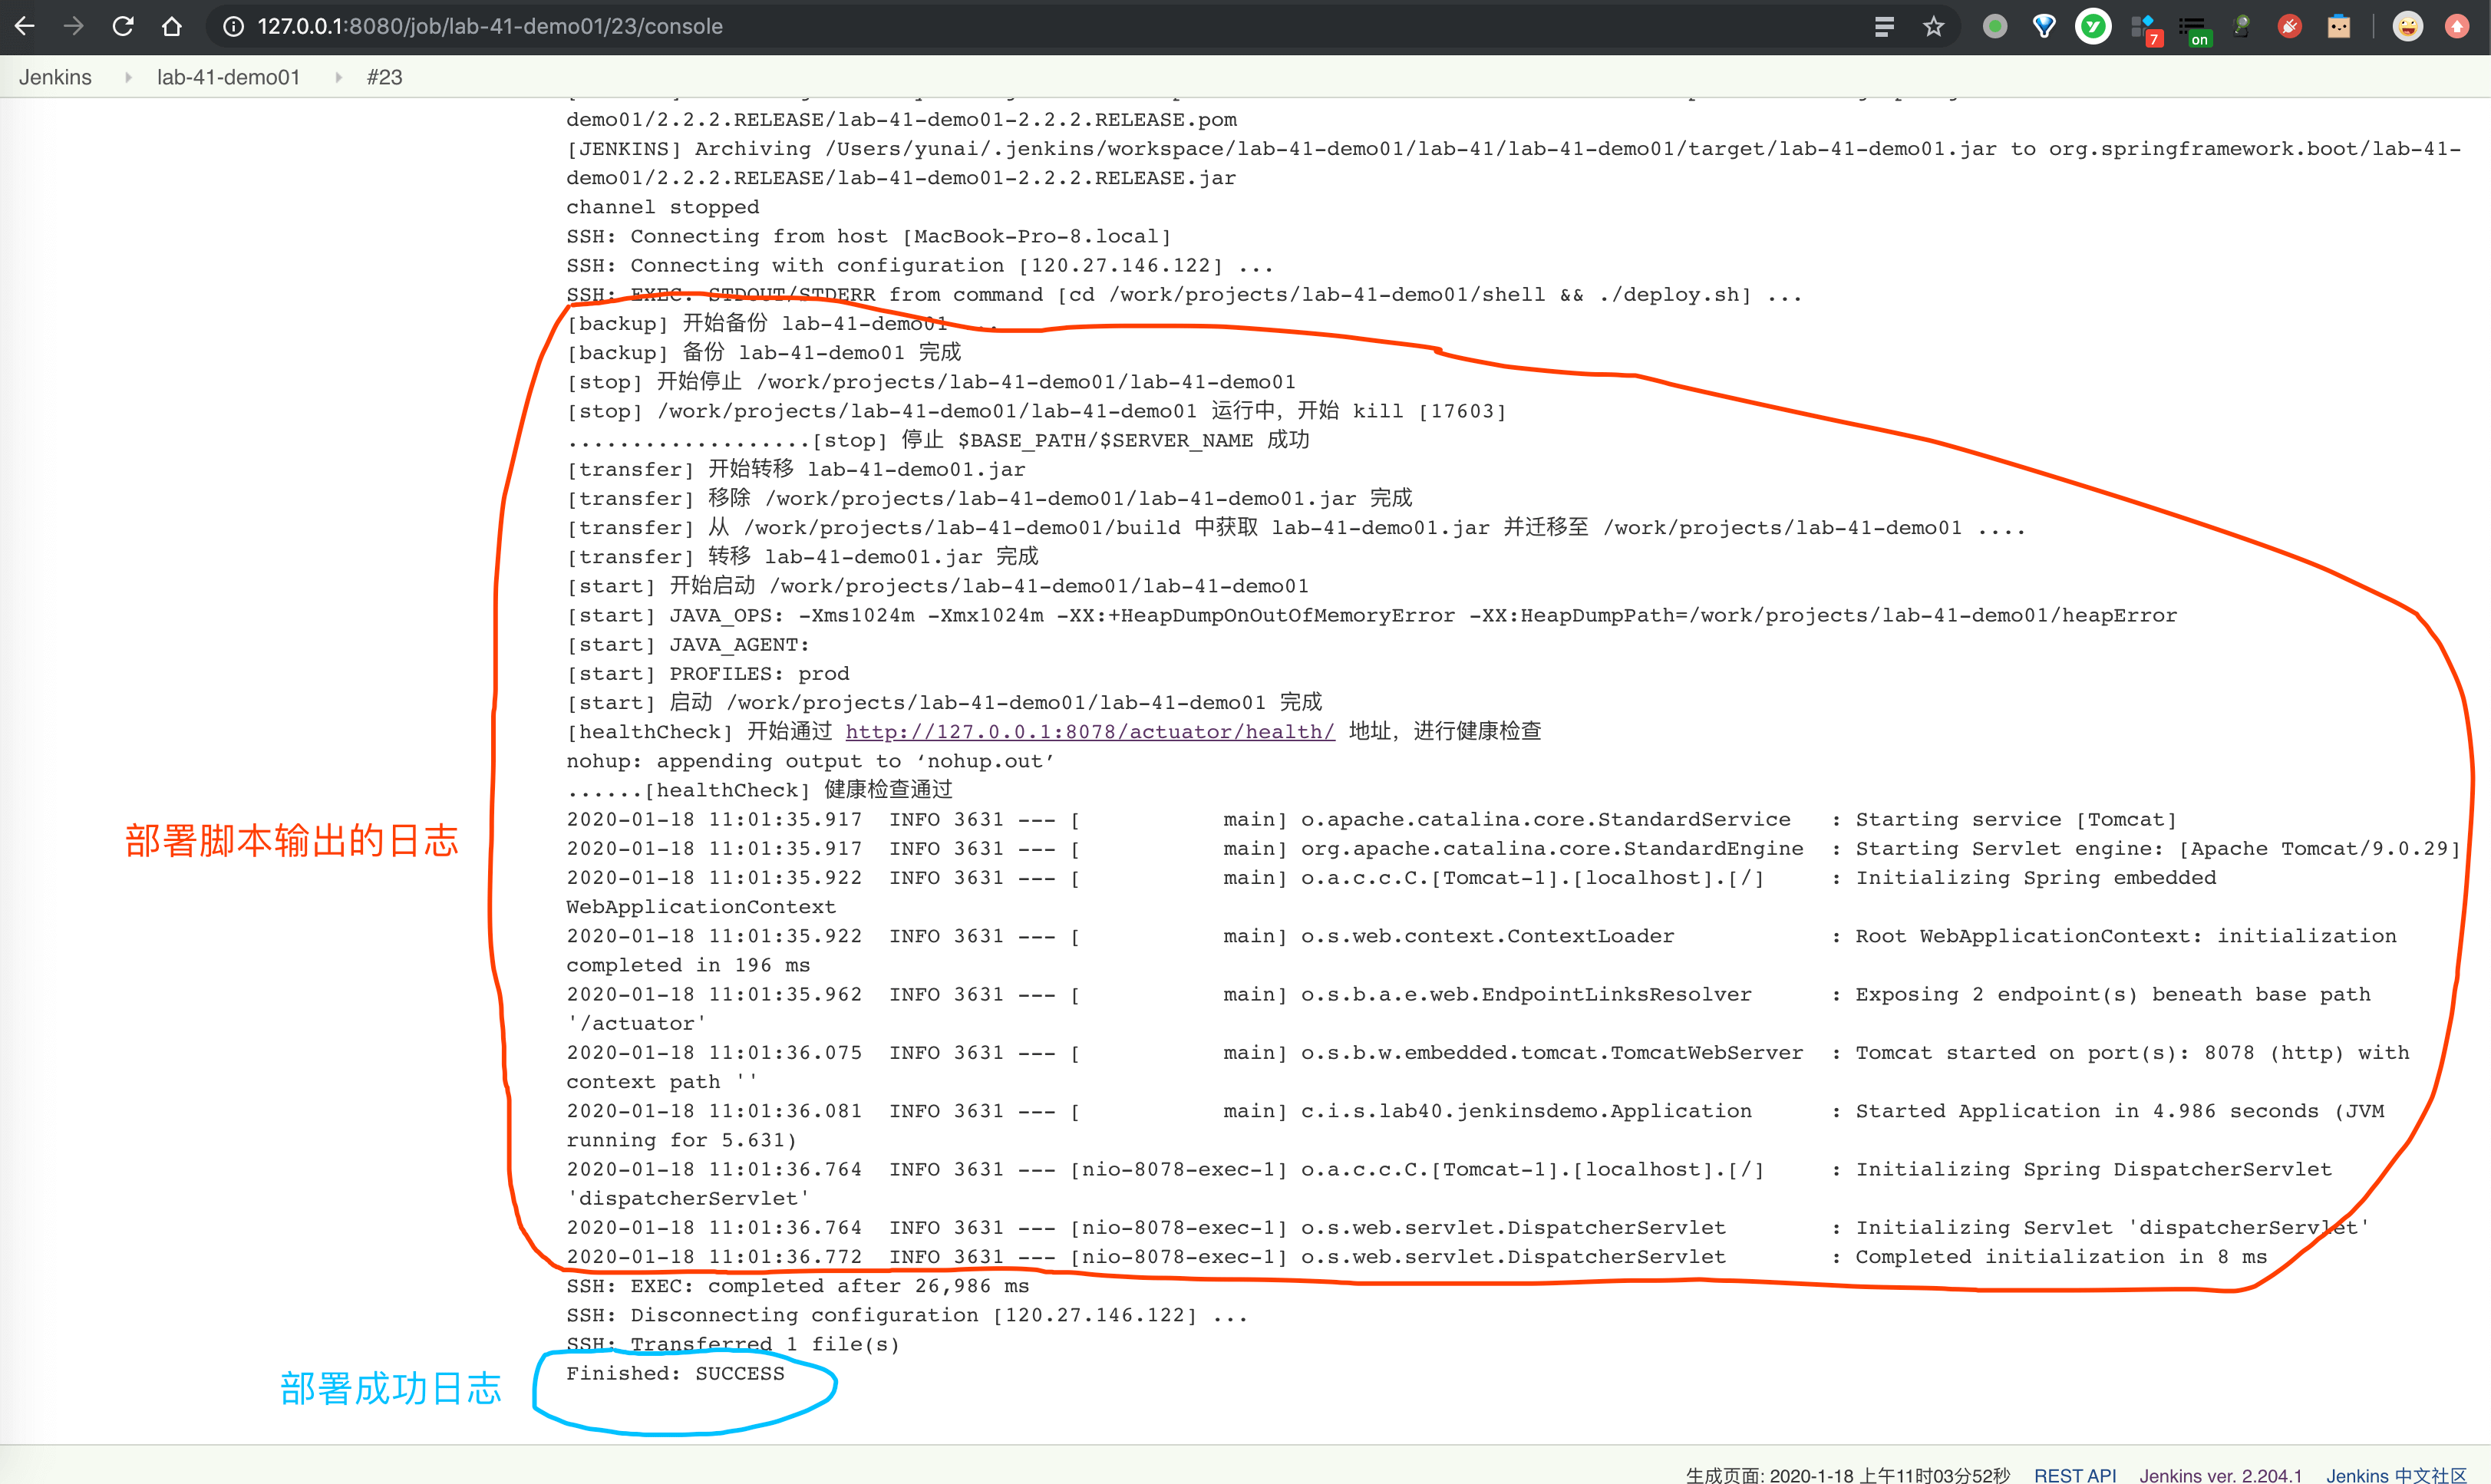Click 'SSH: EXEC: completed after 26,986 ms' line

[797, 1286]
